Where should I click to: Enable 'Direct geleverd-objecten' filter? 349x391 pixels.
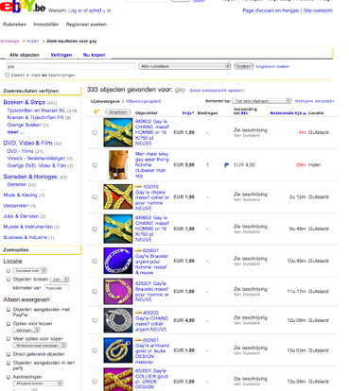click(9, 354)
